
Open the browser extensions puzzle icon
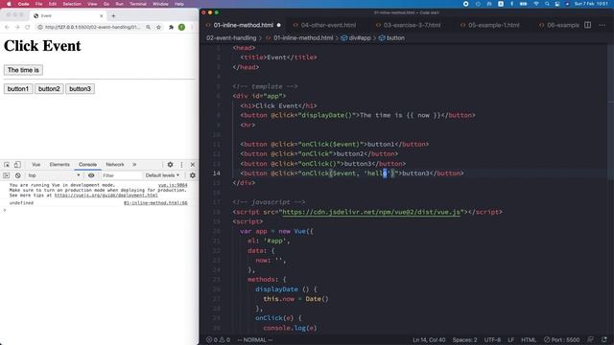pyautogui.click(x=171, y=27)
